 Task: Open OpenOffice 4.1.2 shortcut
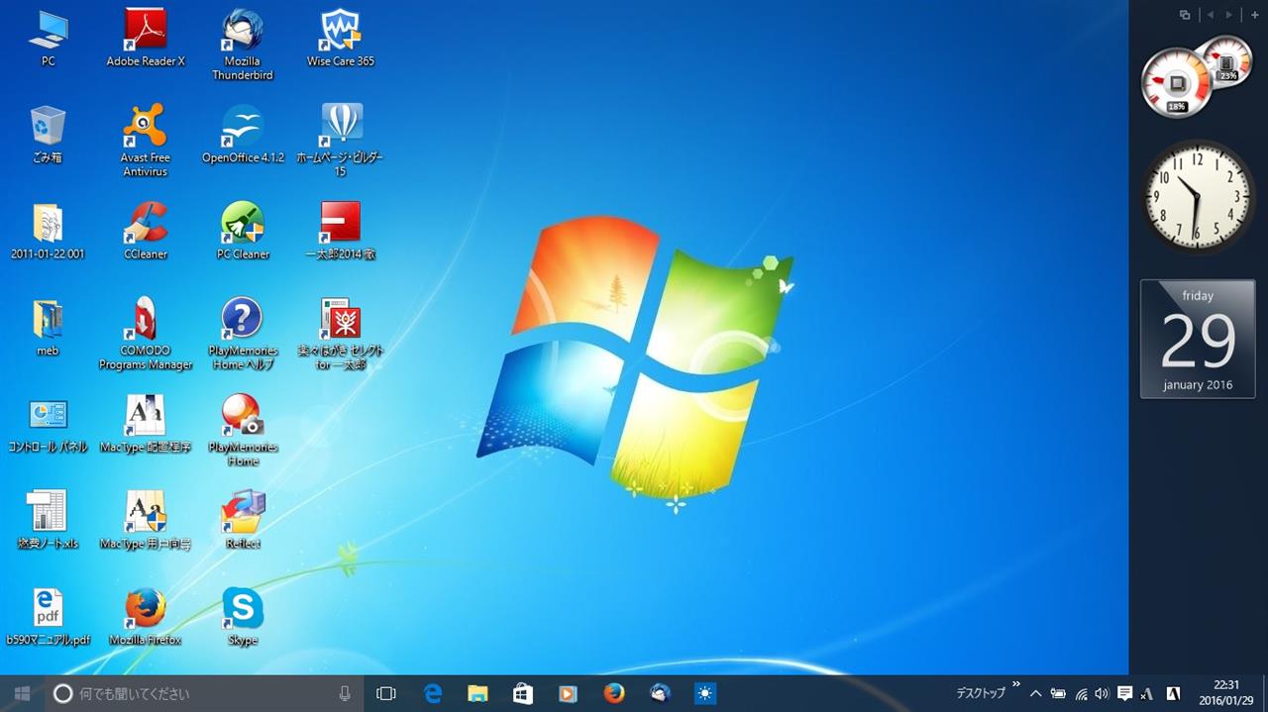click(x=243, y=134)
